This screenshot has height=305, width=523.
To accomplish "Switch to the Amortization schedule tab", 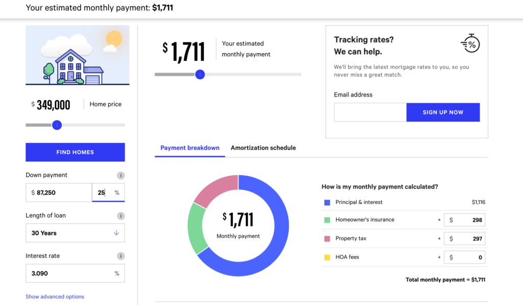I will coord(263,148).
